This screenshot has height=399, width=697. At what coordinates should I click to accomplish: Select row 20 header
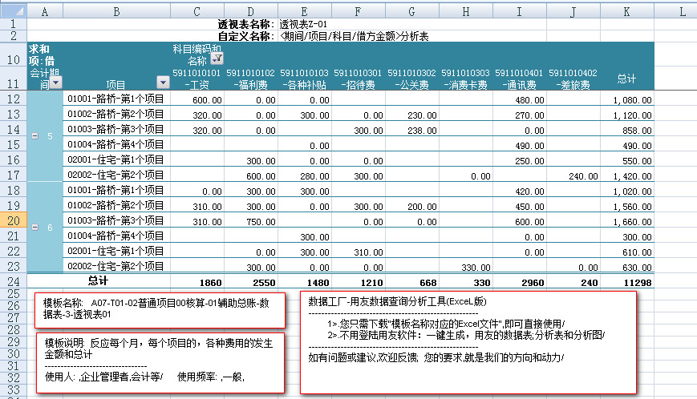click(x=13, y=220)
